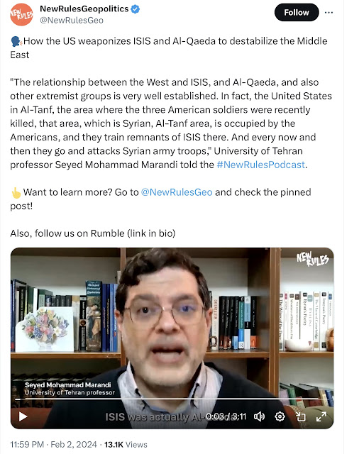Click the blue verified badge

pyautogui.click(x=136, y=9)
